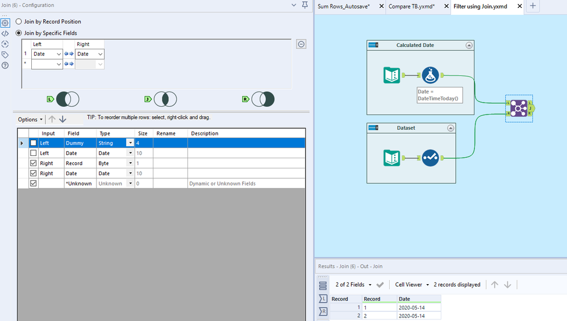Screen dimensions: 567x321
Task: Click remove join row minus icon
Action: click(301, 44)
